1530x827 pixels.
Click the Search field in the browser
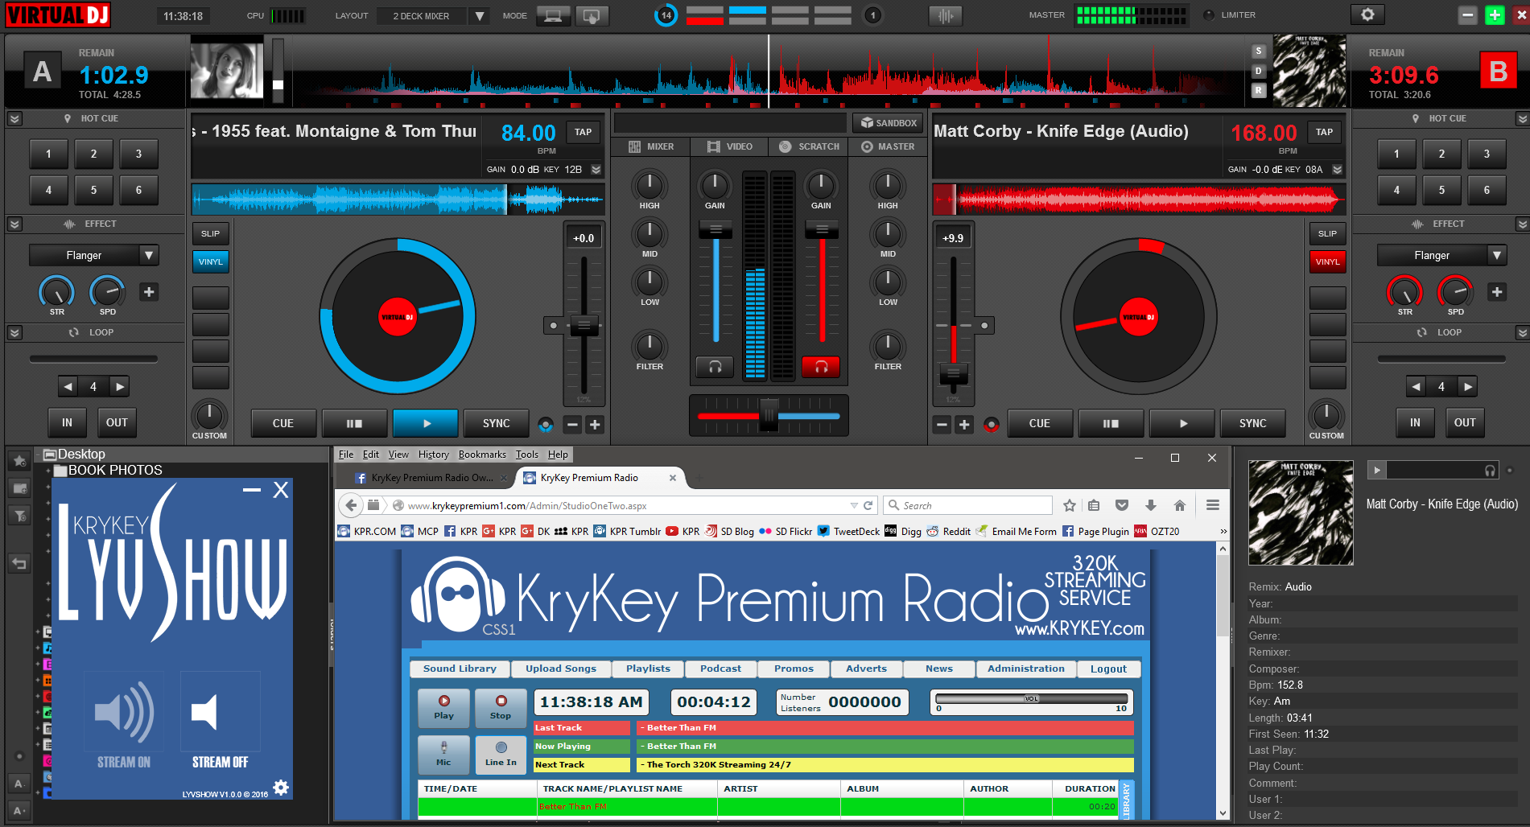966,504
